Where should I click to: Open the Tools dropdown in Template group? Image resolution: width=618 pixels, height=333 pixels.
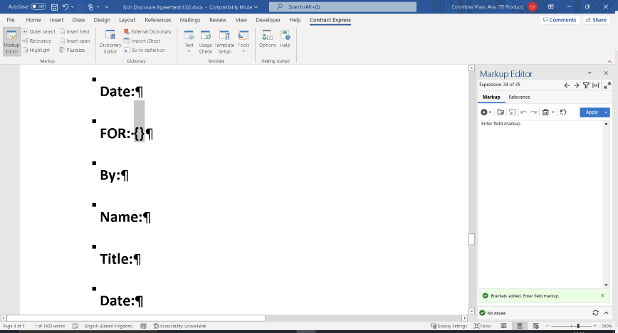[x=243, y=41]
